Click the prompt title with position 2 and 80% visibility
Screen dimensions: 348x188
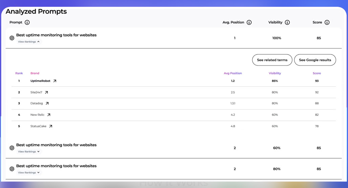[57, 166]
